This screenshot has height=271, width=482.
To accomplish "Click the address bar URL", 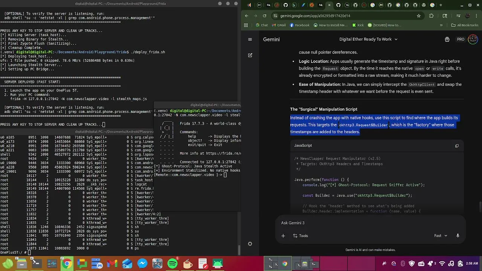I will [315, 16].
